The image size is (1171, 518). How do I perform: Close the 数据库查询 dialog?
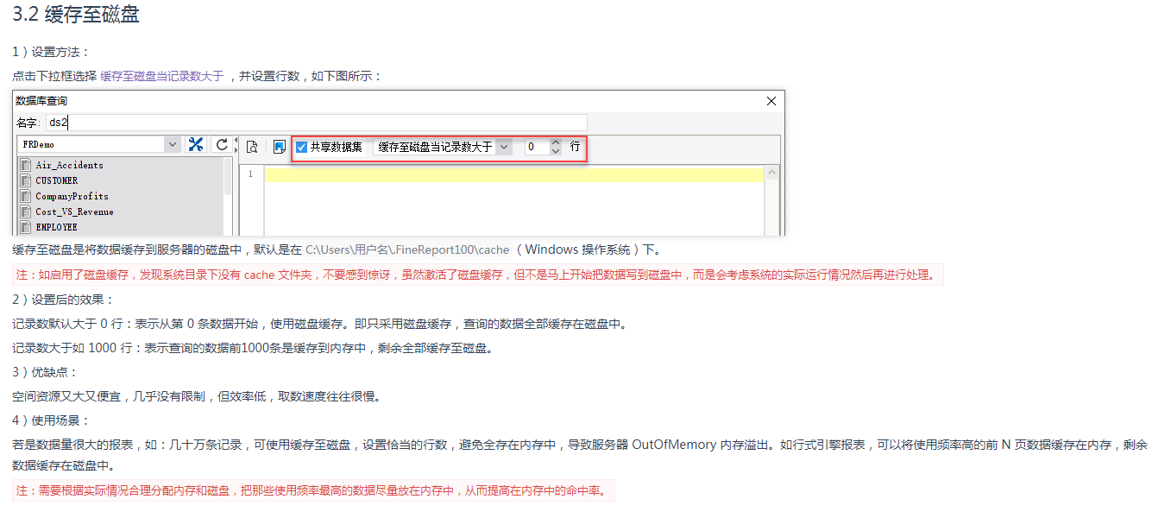click(x=771, y=101)
